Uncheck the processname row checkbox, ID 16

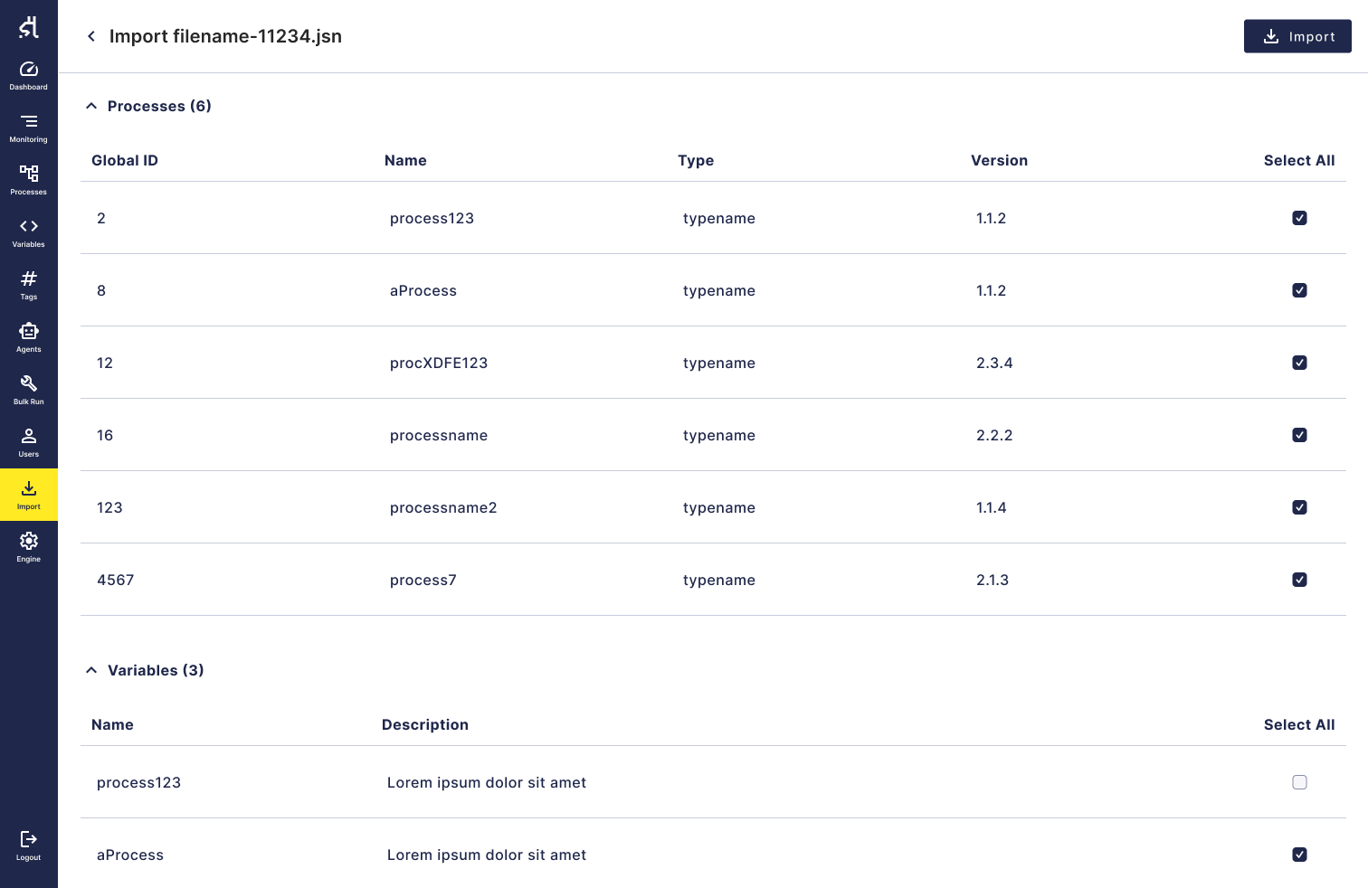(1299, 435)
